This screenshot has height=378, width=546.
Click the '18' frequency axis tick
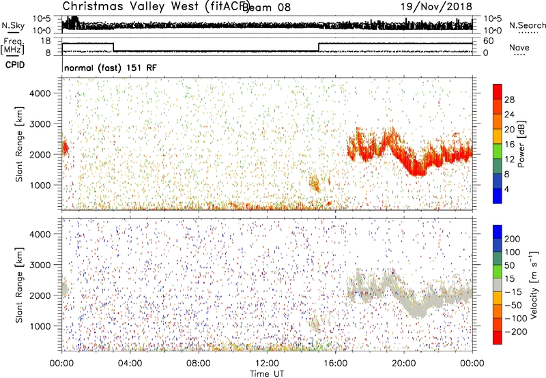pyautogui.click(x=46, y=41)
